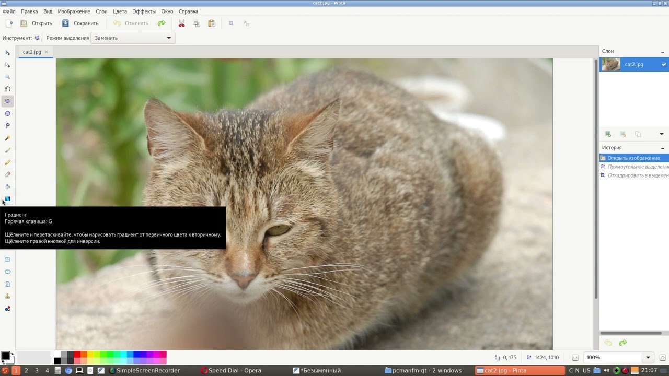Open the Layers panel menu arrow

click(x=661, y=134)
